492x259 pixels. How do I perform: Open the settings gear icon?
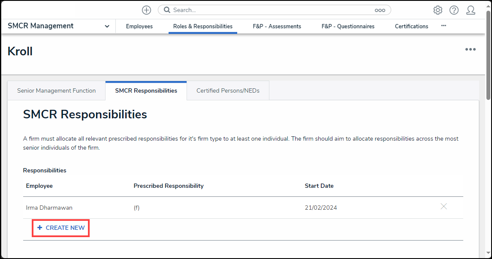coord(438,10)
